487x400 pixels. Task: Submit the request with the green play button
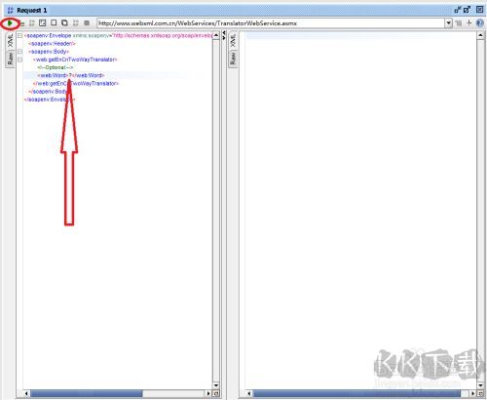click(10, 23)
